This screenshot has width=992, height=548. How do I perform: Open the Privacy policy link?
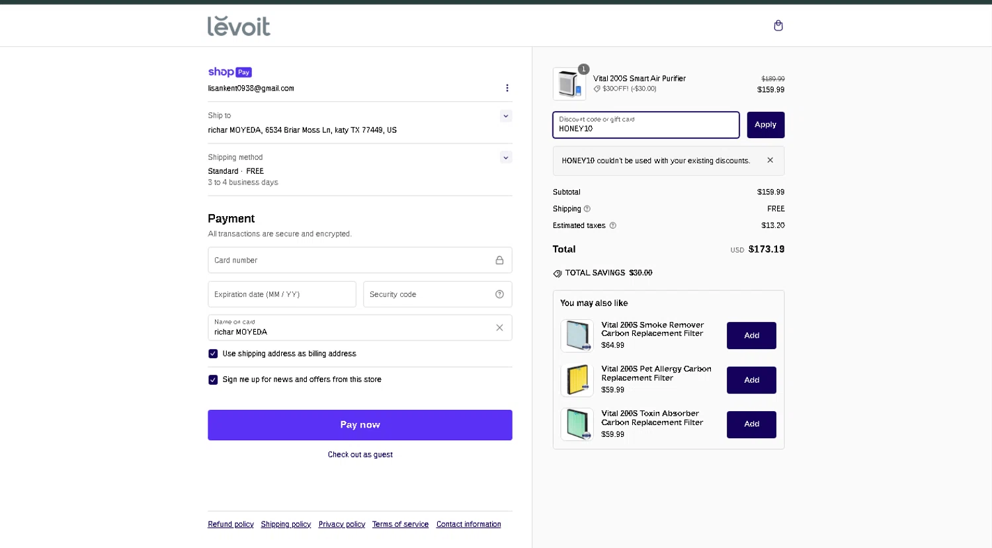342,524
